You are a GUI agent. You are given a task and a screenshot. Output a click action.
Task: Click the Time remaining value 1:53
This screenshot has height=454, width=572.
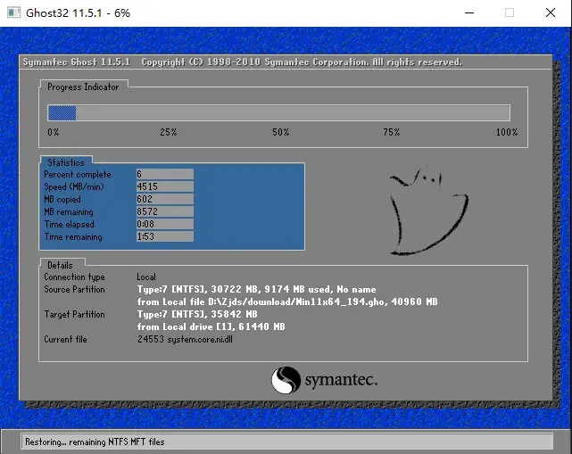click(x=165, y=236)
